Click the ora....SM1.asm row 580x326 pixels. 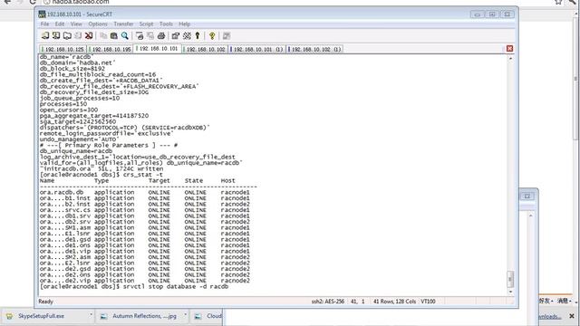[145, 227]
